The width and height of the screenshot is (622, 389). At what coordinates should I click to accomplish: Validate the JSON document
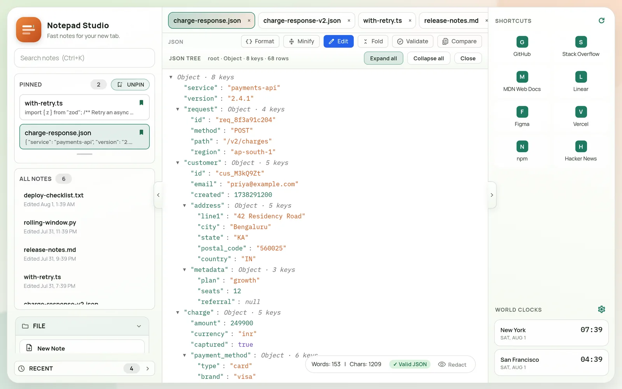point(412,41)
